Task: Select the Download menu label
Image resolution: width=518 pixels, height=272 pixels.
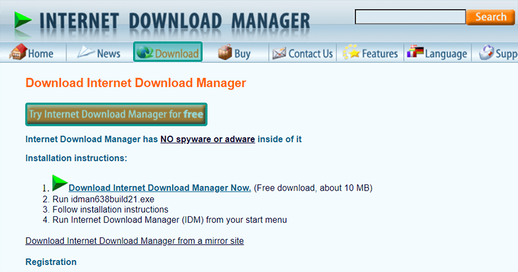Action: coord(177,53)
